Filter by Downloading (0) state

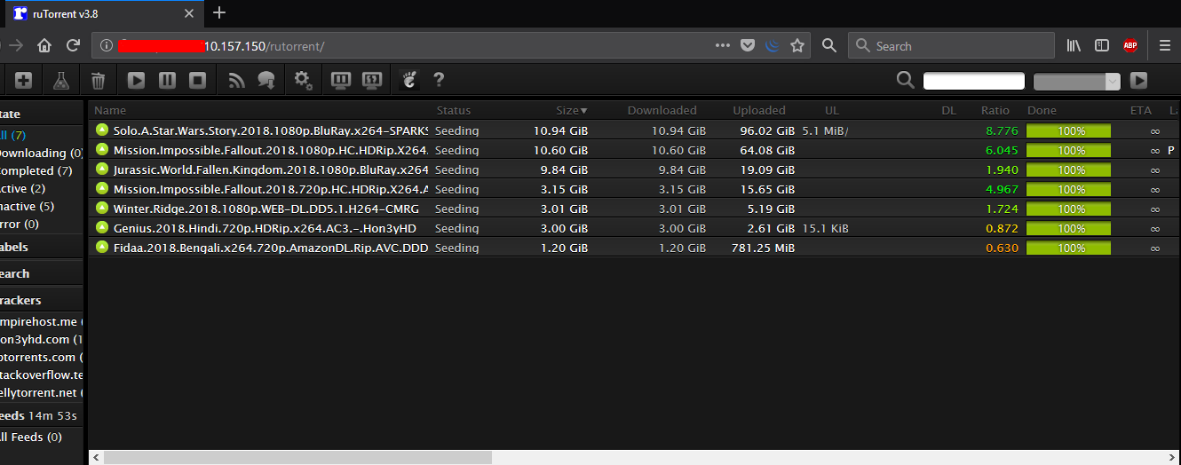pos(42,153)
